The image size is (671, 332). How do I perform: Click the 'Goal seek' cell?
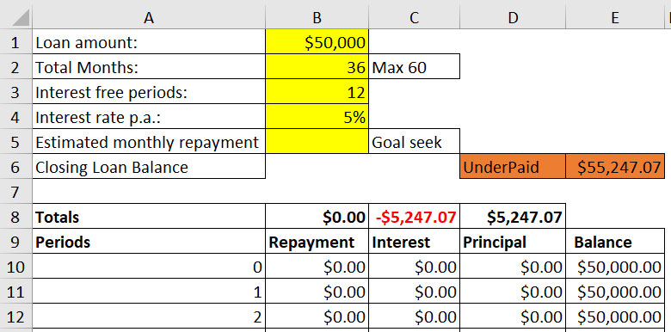414,141
